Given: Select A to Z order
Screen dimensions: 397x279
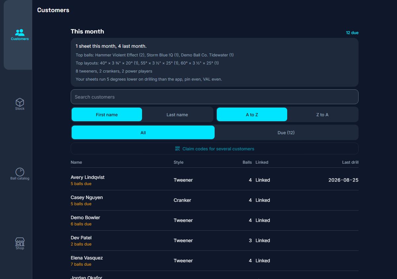Looking at the screenshot, I should point(252,115).
